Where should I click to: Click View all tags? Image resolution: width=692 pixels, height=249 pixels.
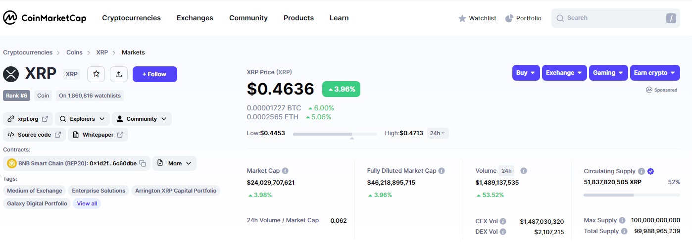click(x=87, y=203)
